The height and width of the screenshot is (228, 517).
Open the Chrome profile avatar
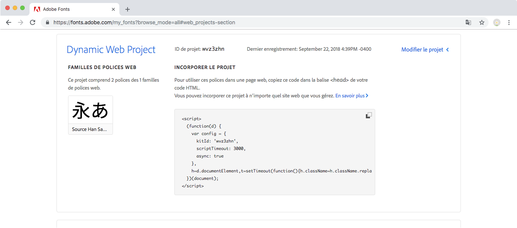[496, 22]
